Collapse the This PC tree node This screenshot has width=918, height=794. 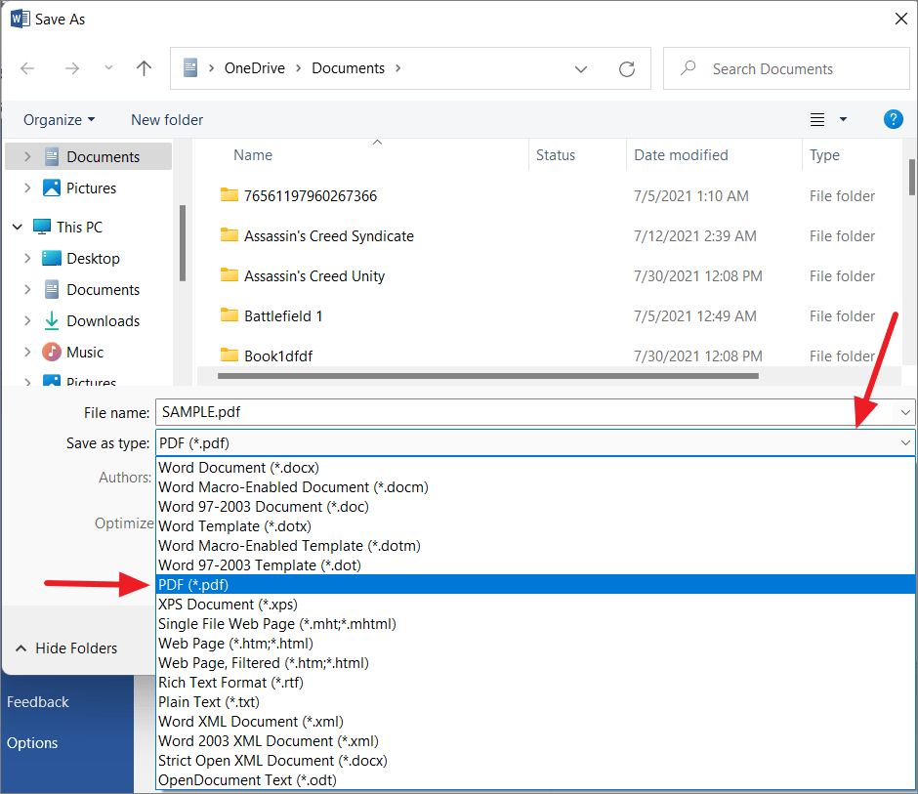pos(17,227)
